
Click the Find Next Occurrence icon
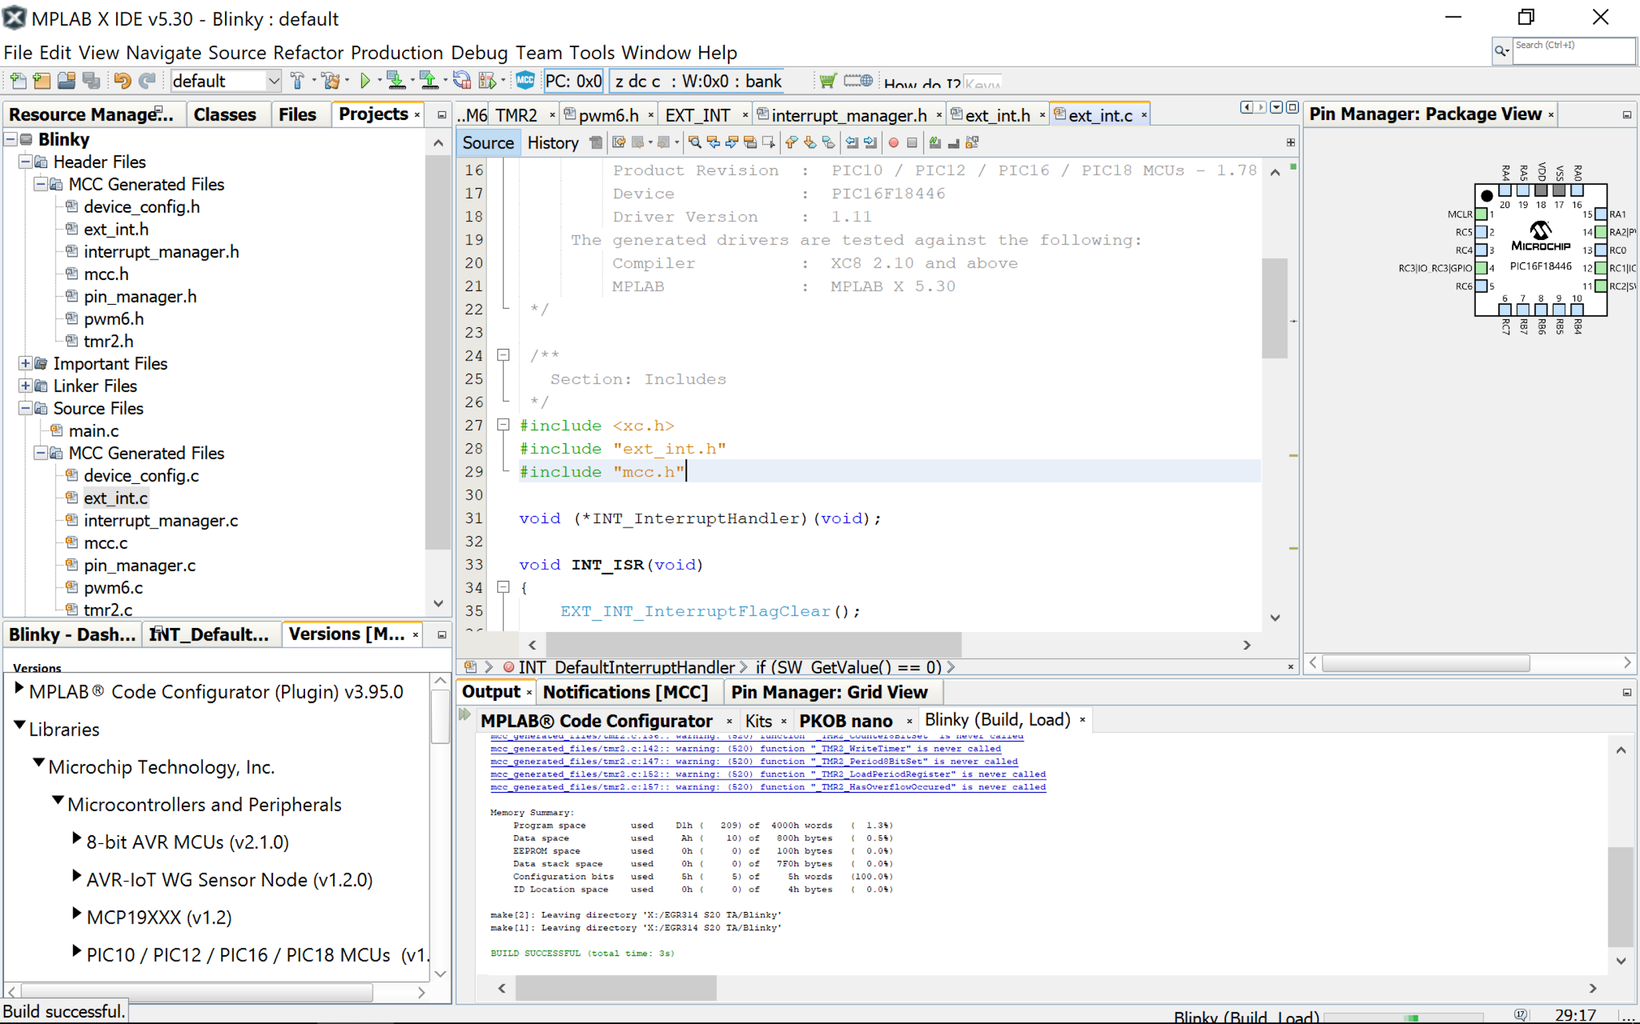(x=731, y=143)
